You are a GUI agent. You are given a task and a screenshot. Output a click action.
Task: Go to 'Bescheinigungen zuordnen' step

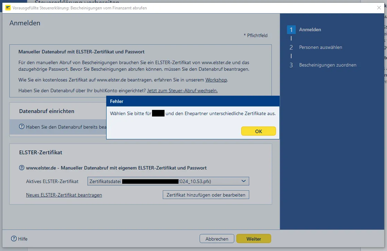click(x=327, y=65)
